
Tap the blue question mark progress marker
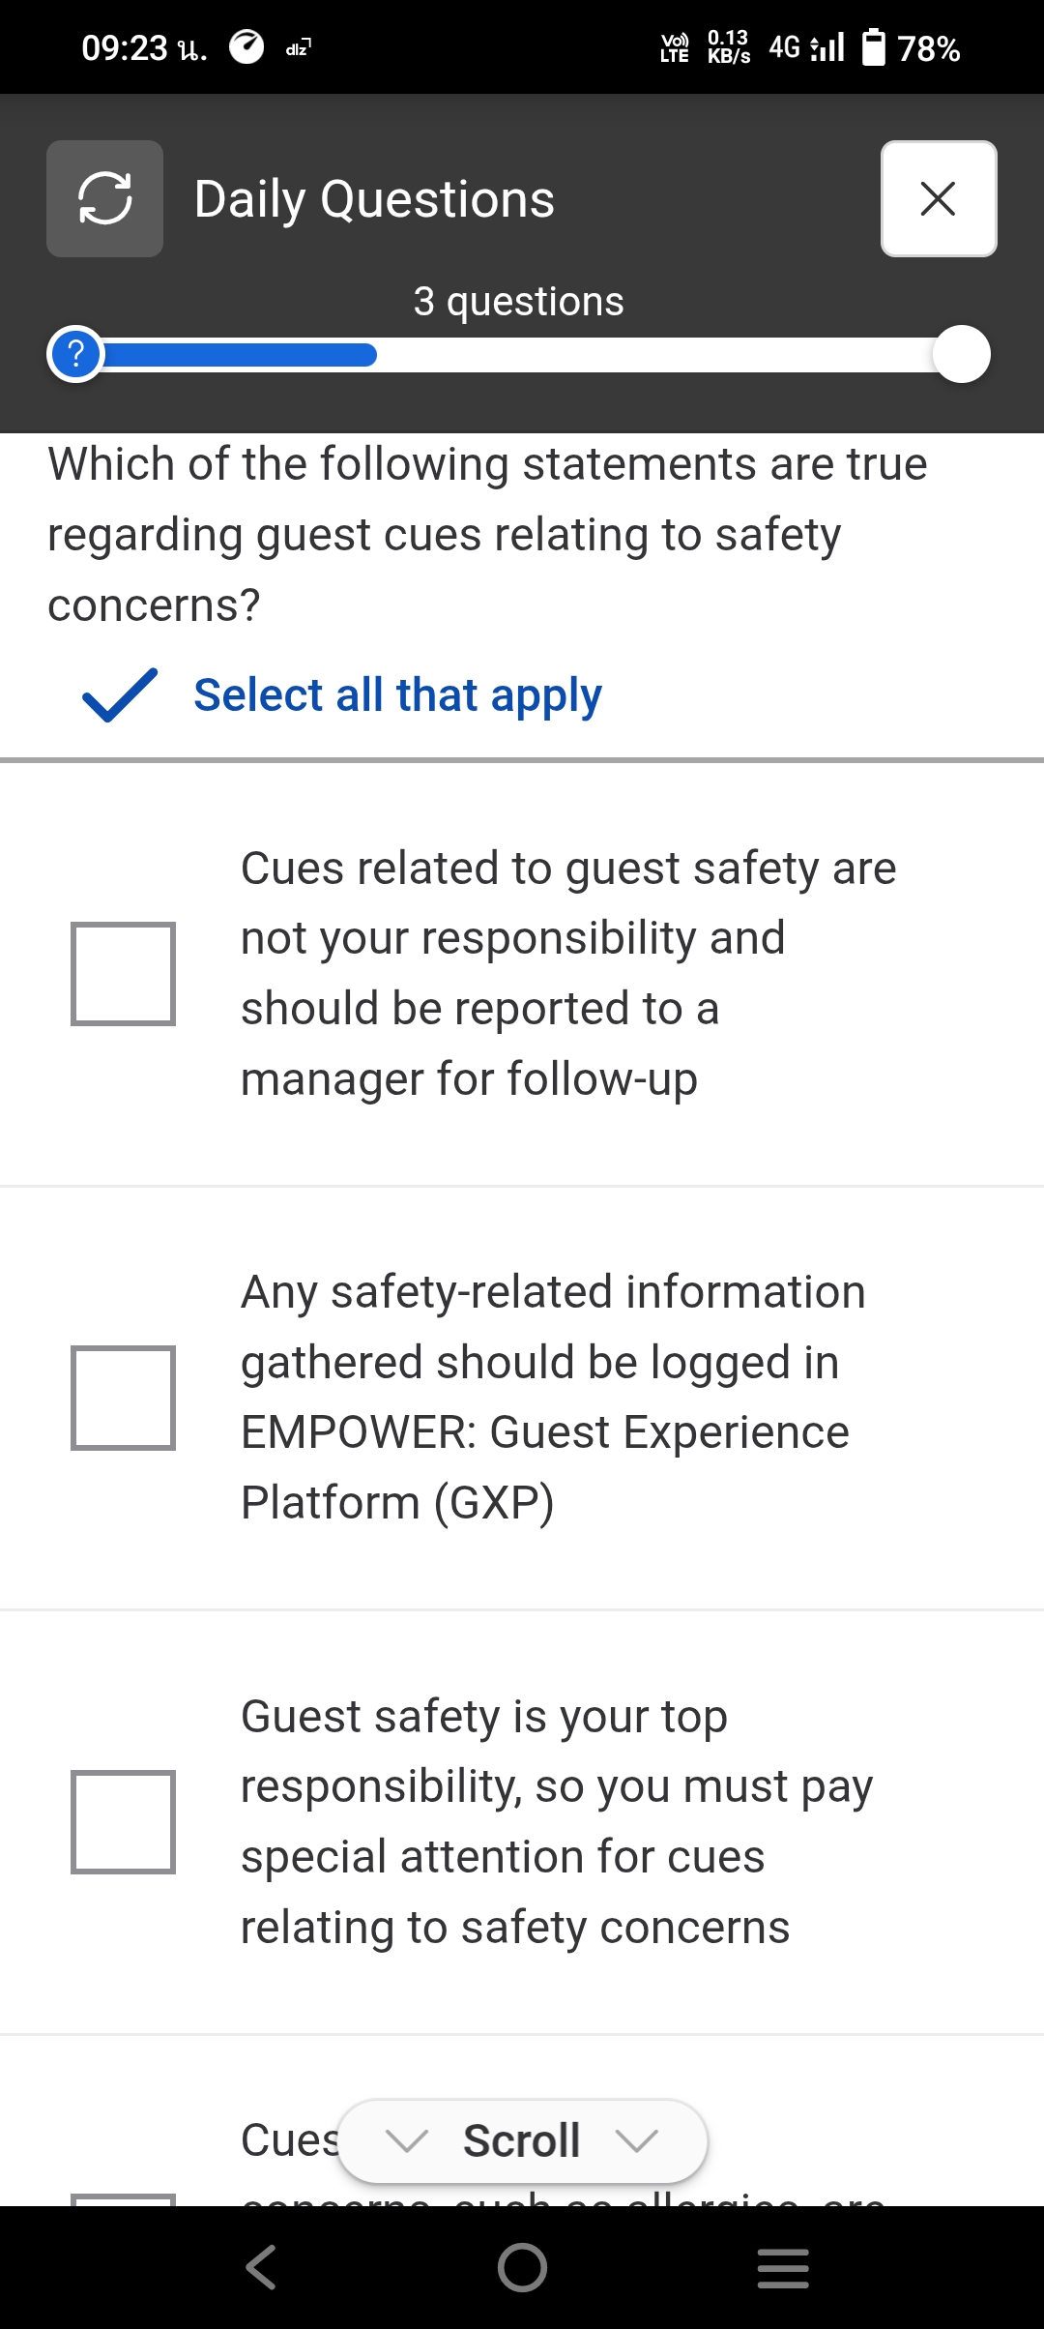pos(75,355)
